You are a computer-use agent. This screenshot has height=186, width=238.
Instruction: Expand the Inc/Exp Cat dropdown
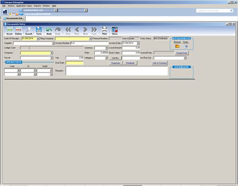185,58
